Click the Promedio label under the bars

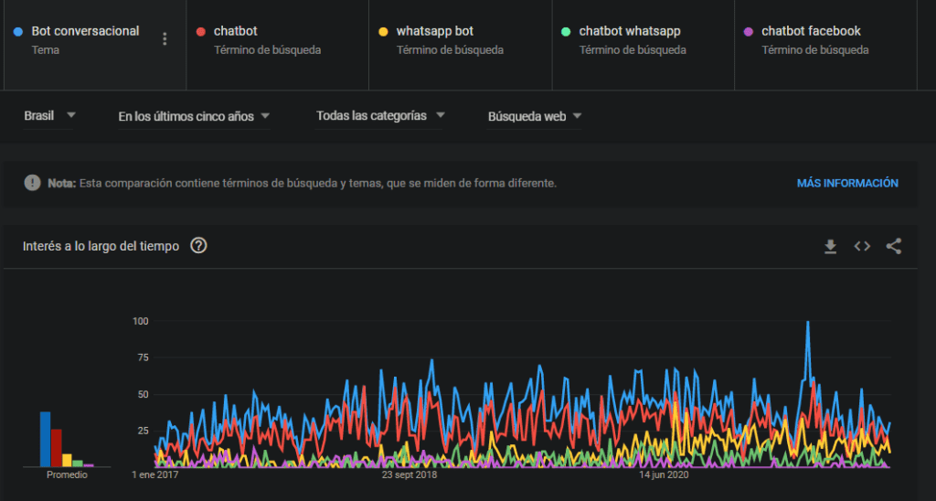click(67, 474)
